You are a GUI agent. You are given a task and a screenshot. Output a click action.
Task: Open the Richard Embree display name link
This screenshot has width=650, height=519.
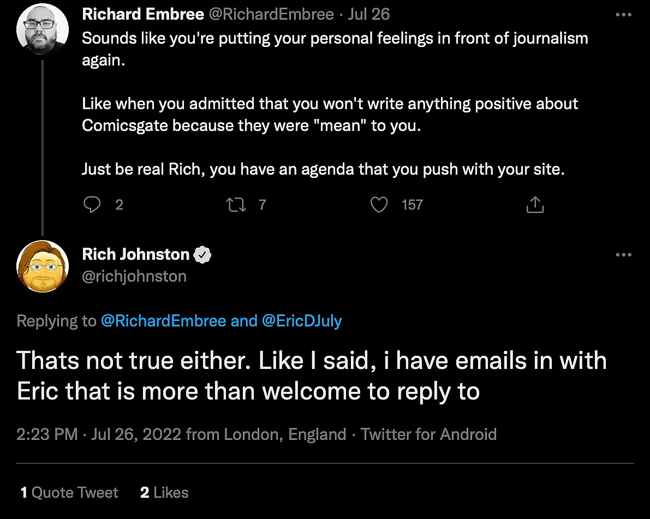[143, 14]
